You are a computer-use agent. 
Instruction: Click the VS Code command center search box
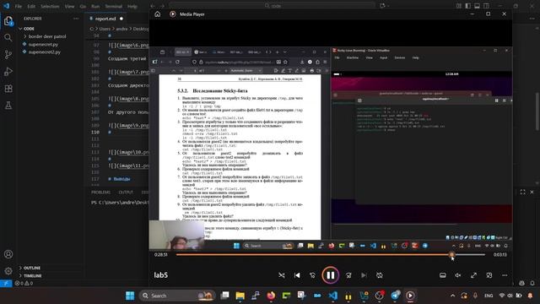click(x=272, y=6)
